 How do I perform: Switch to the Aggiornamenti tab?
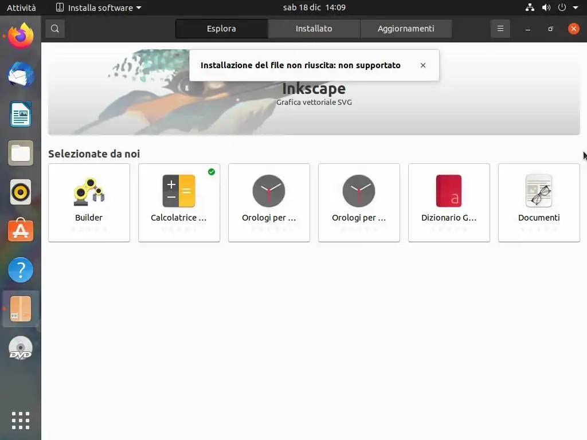click(x=406, y=29)
